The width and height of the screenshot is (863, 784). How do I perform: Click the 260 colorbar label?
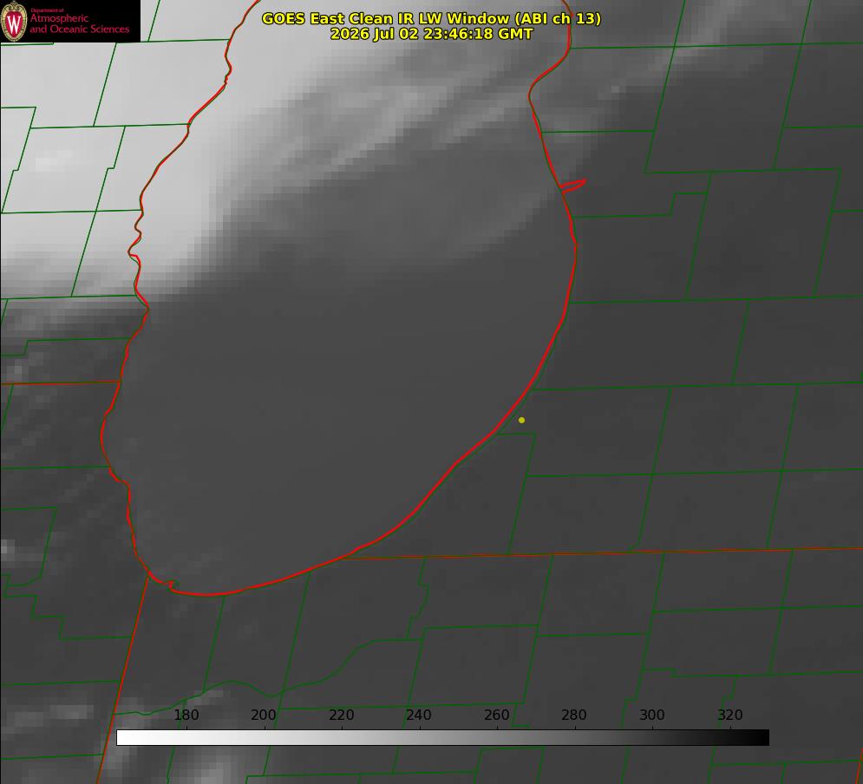[496, 715]
